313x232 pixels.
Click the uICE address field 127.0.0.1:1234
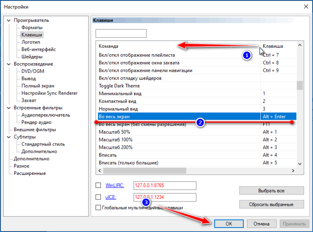tap(165, 197)
